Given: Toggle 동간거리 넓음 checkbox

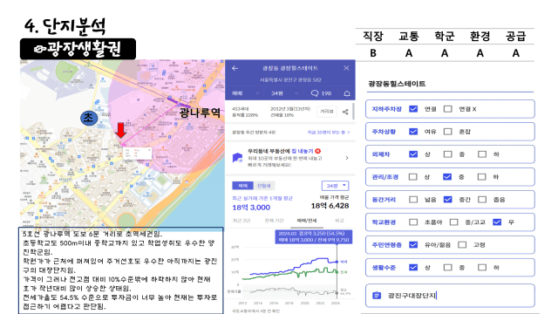Looking at the screenshot, I should [x=413, y=200].
